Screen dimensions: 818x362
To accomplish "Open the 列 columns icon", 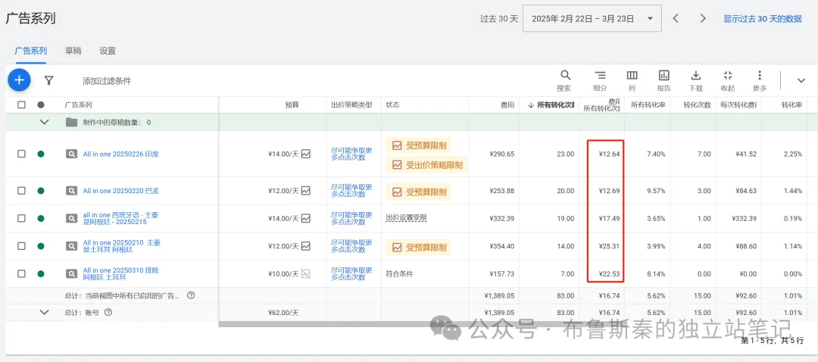I will [632, 76].
